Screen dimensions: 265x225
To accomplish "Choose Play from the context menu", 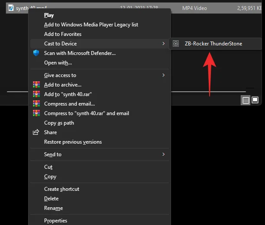I will [100, 15].
